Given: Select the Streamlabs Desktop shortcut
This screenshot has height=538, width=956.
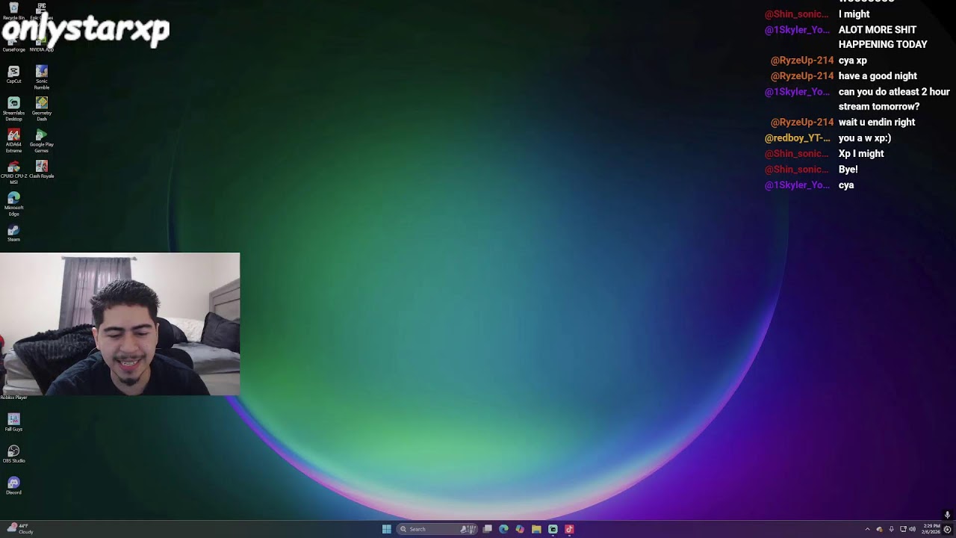Looking at the screenshot, I should click(x=13, y=109).
